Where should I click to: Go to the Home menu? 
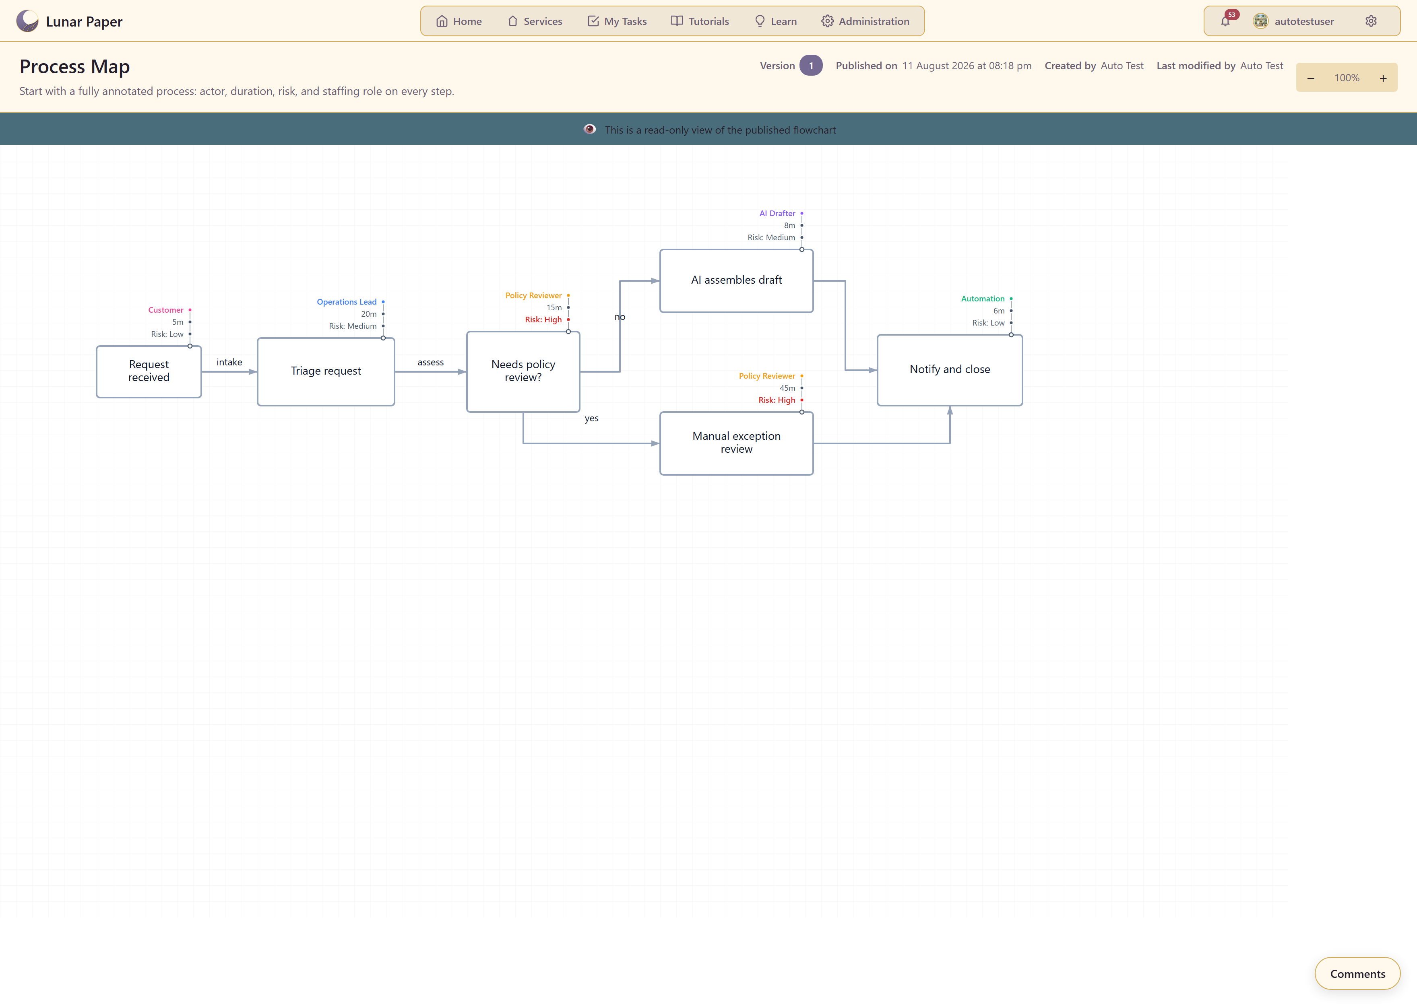459,21
